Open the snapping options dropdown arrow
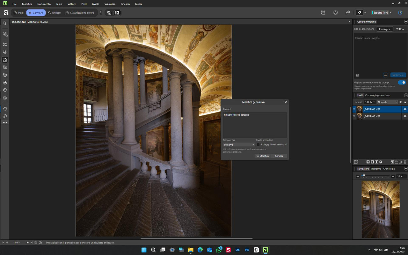The width and height of the screenshot is (408, 255). tap(365, 13)
